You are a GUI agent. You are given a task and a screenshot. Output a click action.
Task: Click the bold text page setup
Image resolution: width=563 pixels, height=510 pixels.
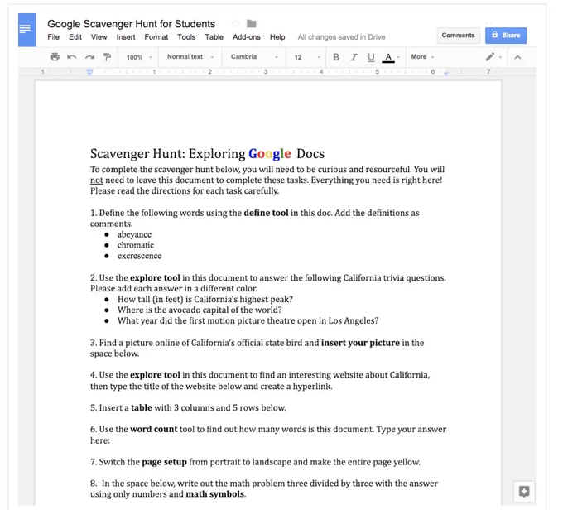[x=165, y=462]
